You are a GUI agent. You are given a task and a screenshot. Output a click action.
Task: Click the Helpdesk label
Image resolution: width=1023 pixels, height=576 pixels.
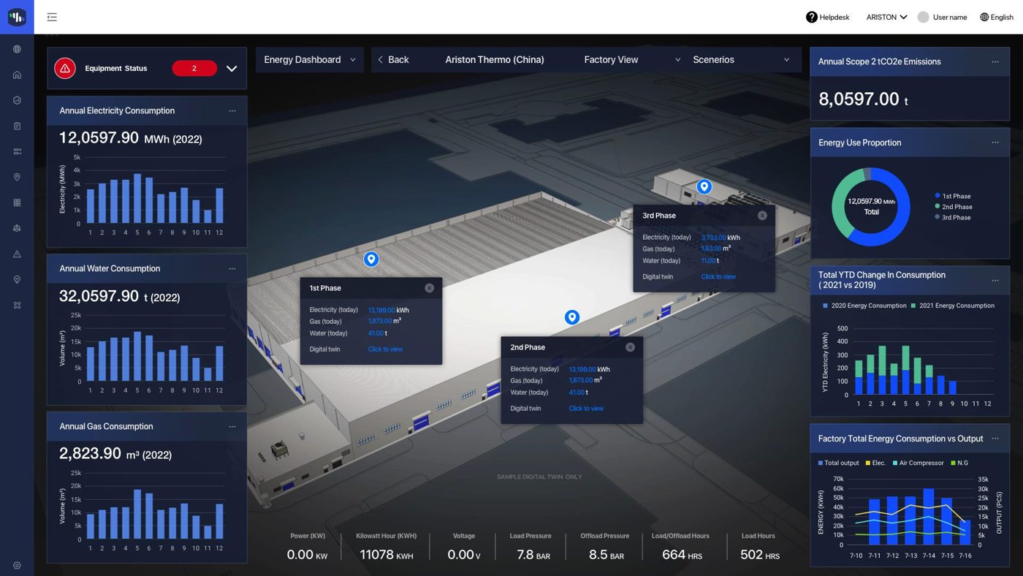pyautogui.click(x=834, y=17)
